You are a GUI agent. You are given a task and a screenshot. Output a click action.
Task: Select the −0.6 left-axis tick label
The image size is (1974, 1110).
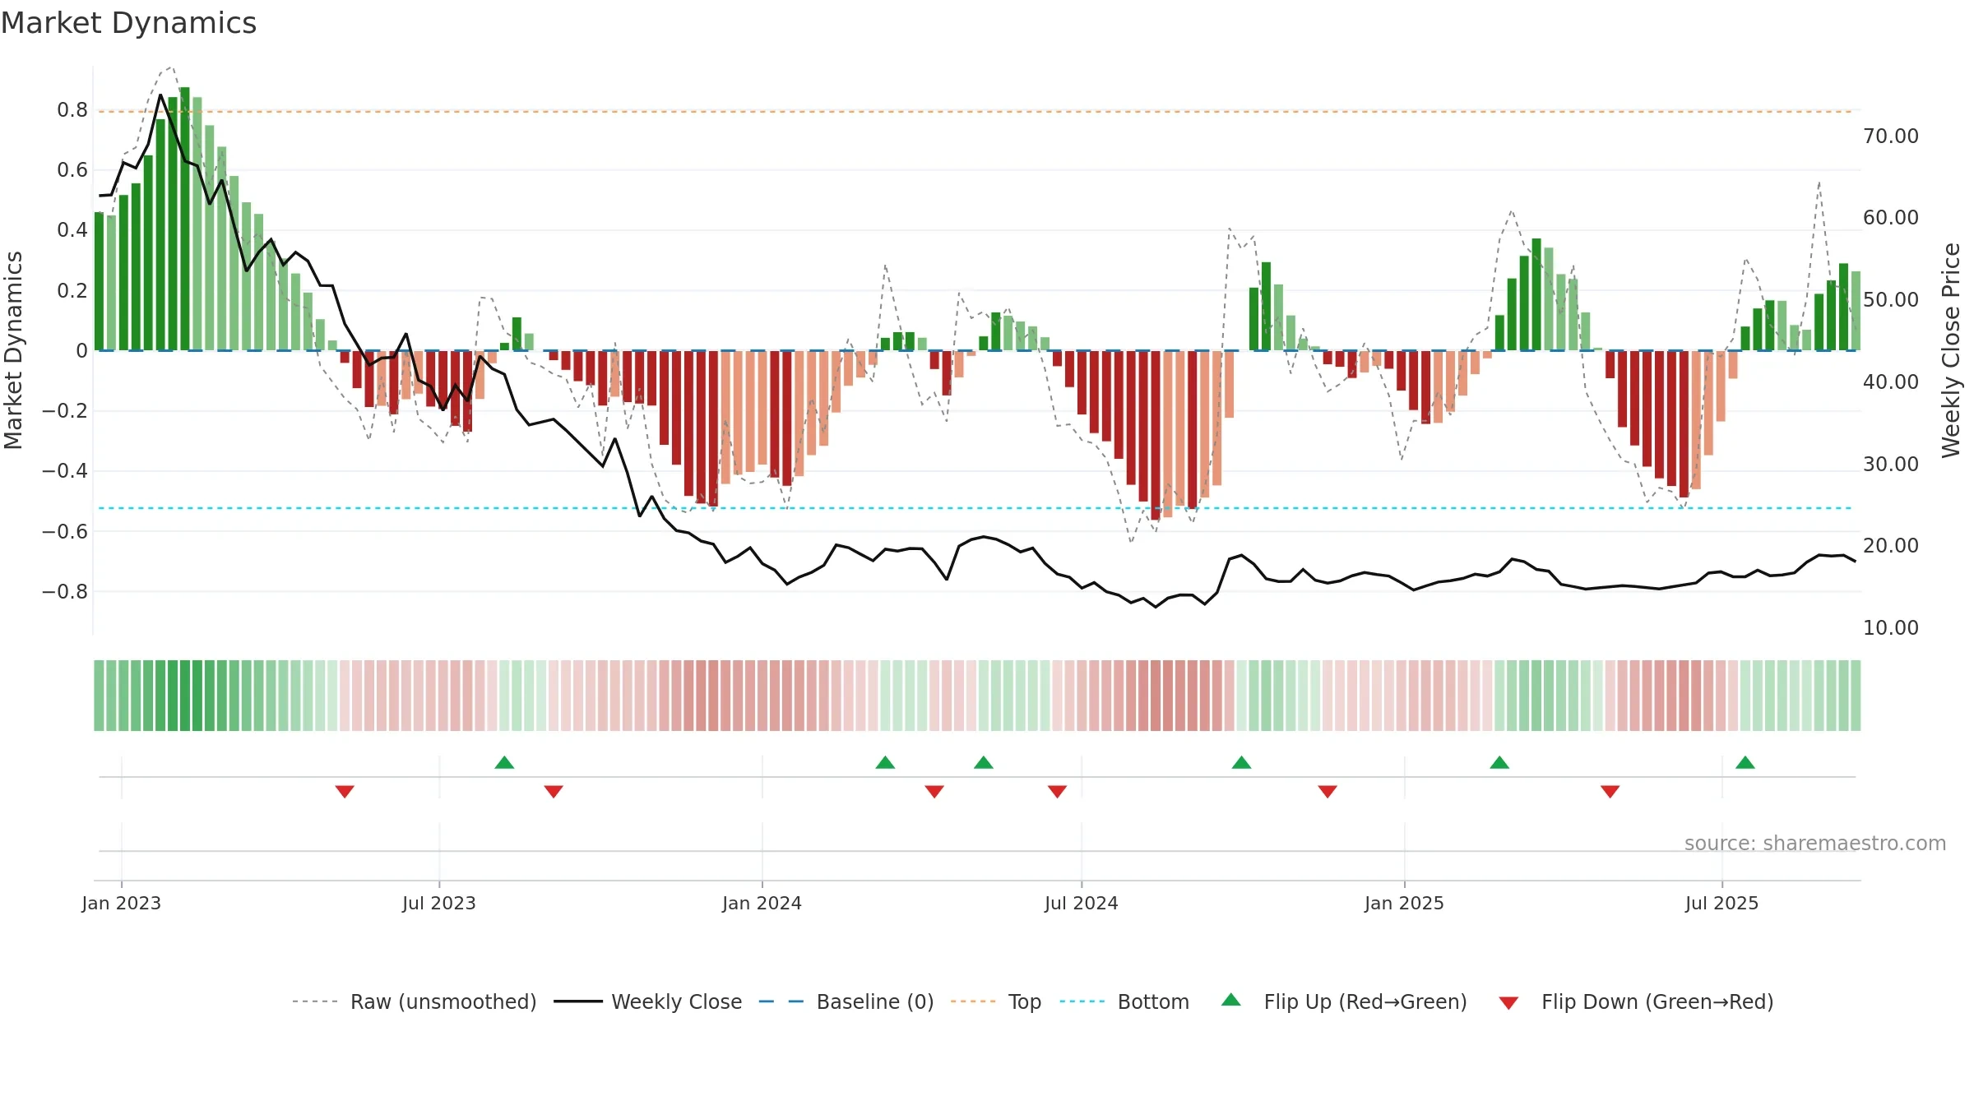pos(65,531)
